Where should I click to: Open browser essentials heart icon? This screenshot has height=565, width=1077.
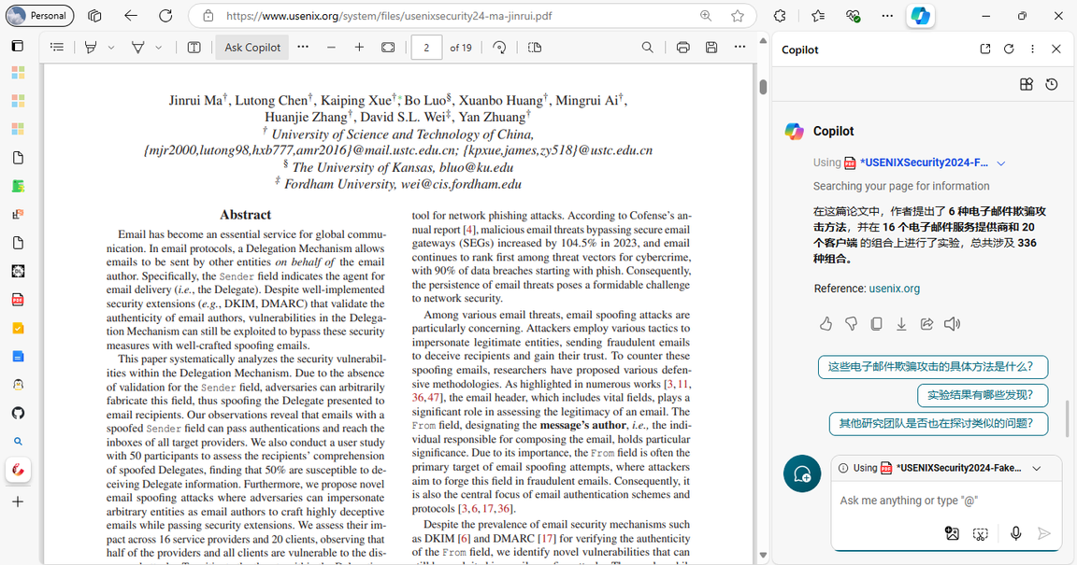pos(853,15)
